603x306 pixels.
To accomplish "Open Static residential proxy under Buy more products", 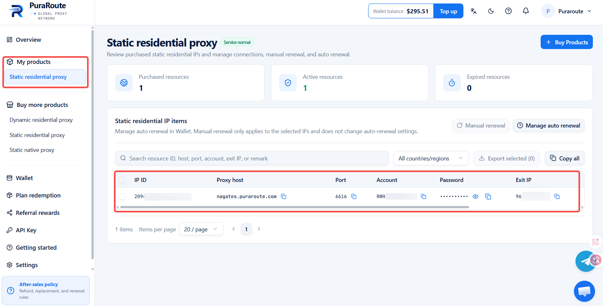I will coord(37,135).
